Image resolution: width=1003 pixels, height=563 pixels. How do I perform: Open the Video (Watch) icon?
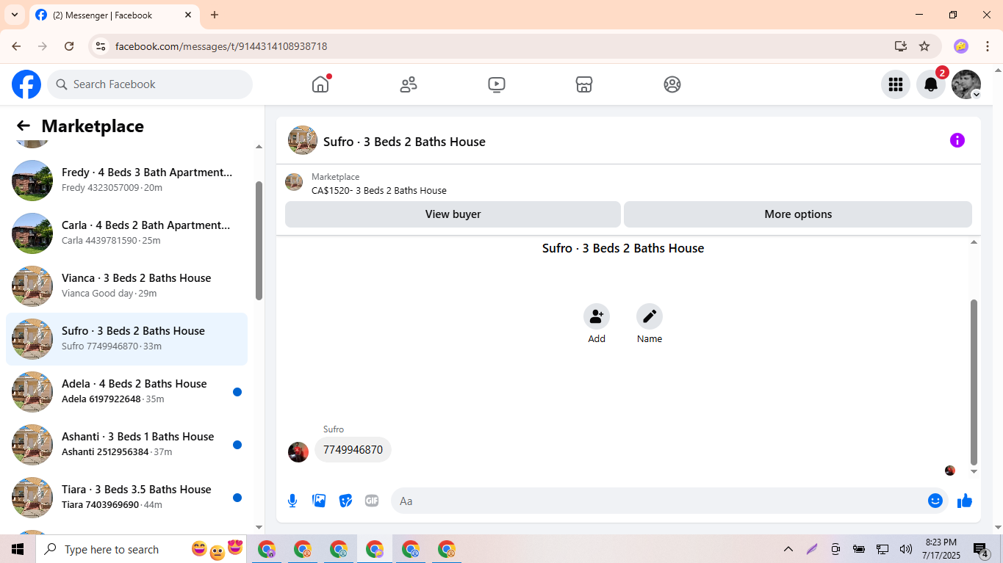pos(497,84)
